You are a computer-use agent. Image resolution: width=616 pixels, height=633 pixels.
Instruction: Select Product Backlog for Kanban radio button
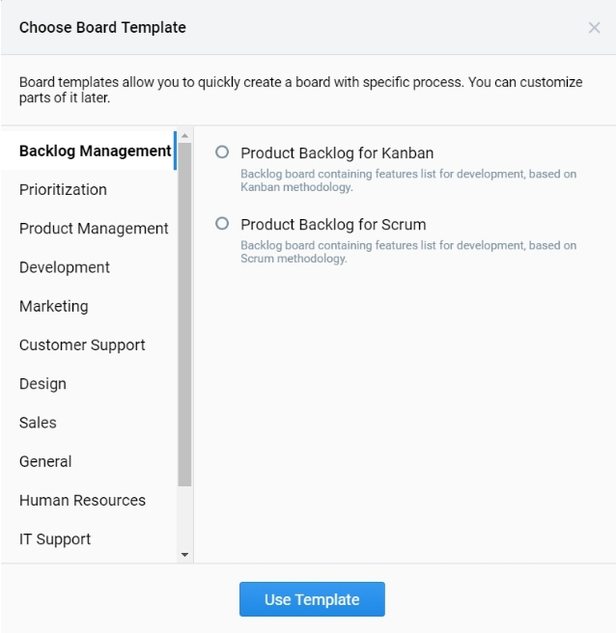click(223, 152)
